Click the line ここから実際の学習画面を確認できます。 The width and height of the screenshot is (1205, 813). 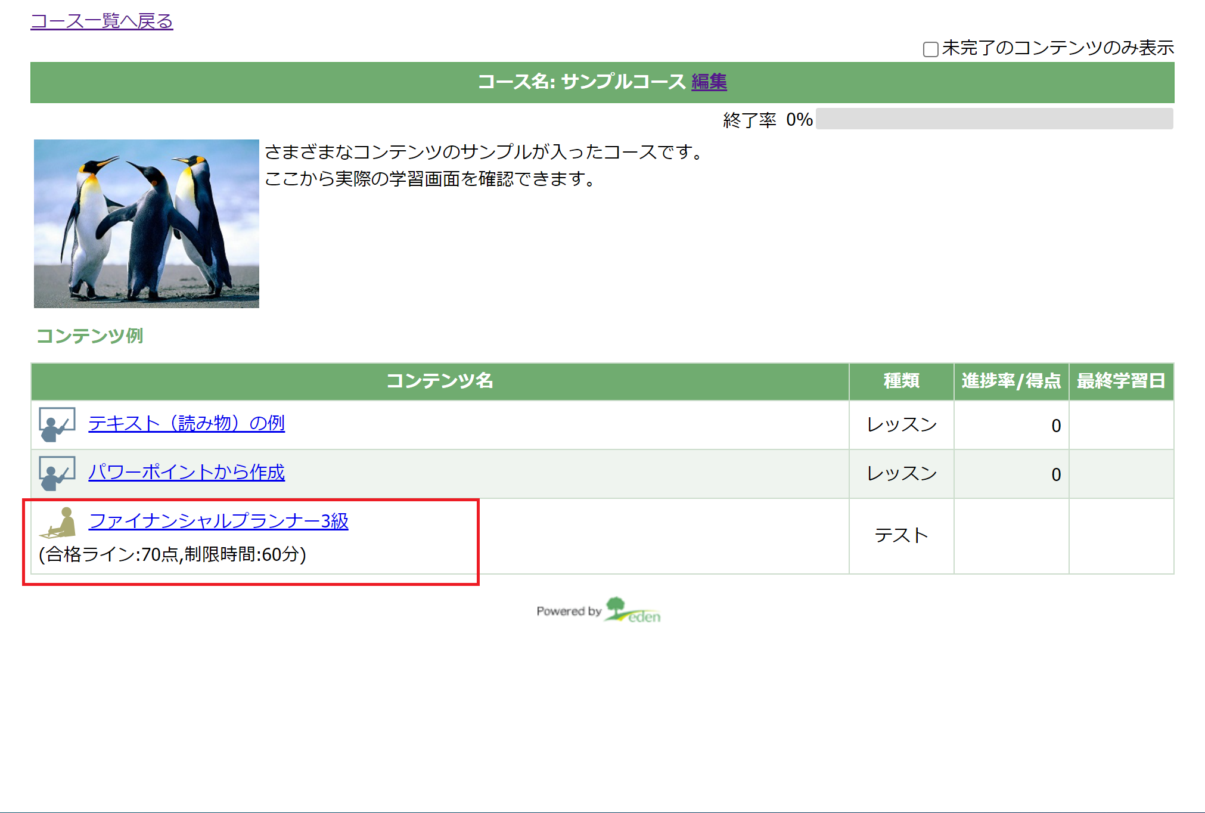coord(430,179)
